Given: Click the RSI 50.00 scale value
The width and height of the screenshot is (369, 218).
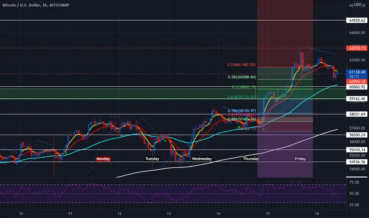Looking at the screenshot, I should pos(354,193).
